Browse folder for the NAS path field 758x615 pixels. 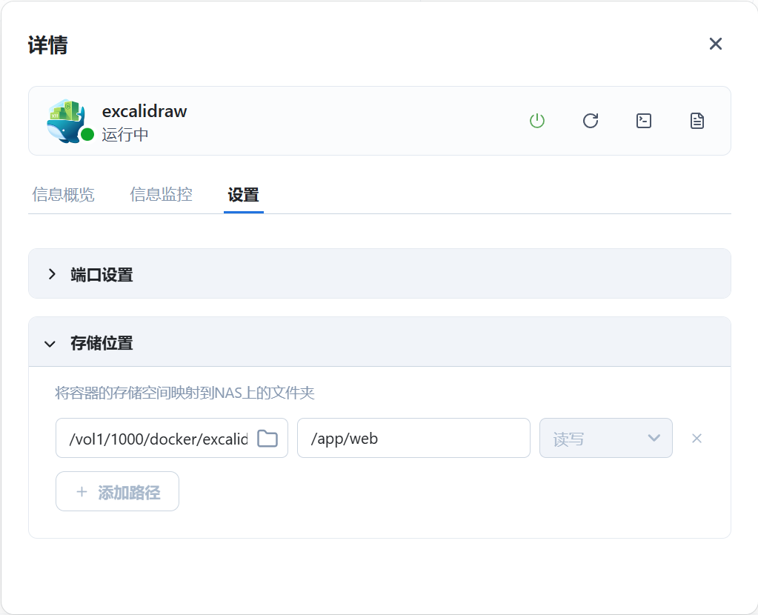tap(267, 439)
